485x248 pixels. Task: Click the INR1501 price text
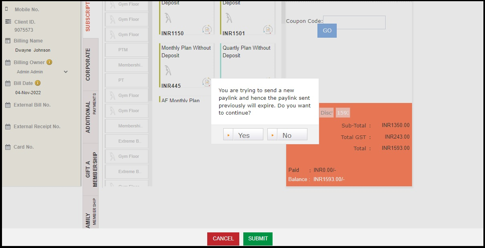(x=234, y=33)
